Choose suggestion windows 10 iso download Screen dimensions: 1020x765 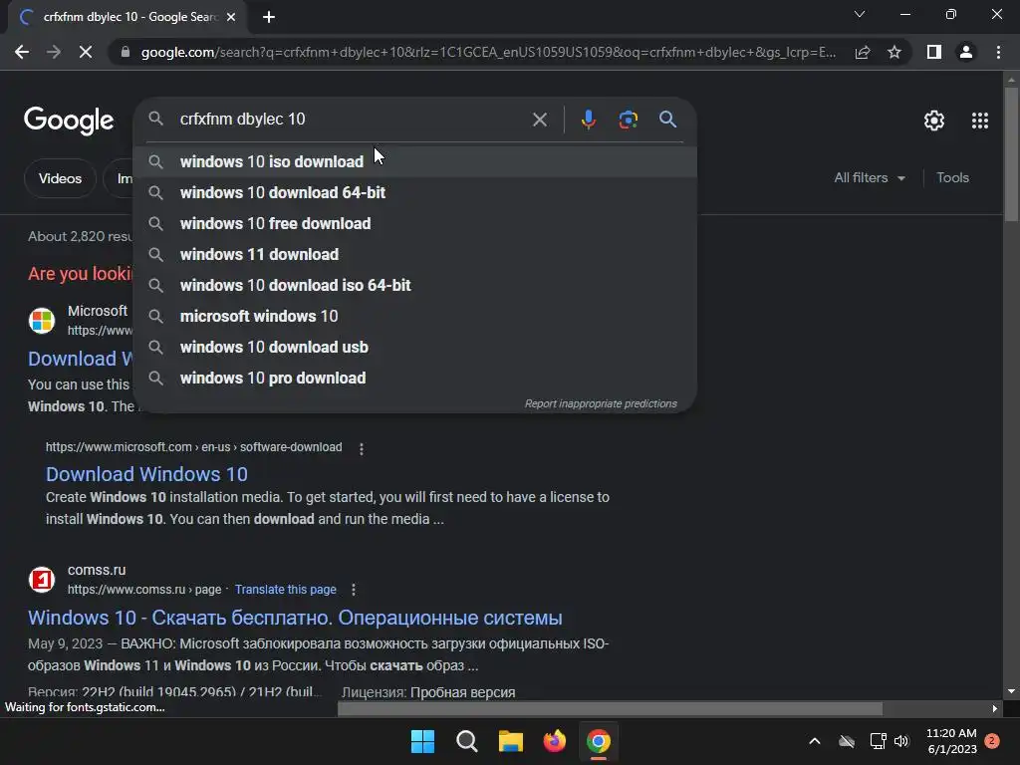[415, 162]
